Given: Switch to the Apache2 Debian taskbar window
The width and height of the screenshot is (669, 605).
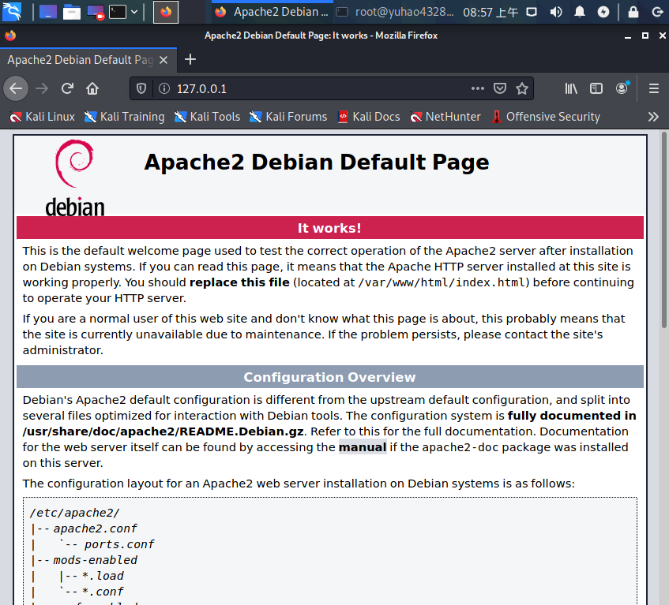Looking at the screenshot, I should click(x=272, y=12).
